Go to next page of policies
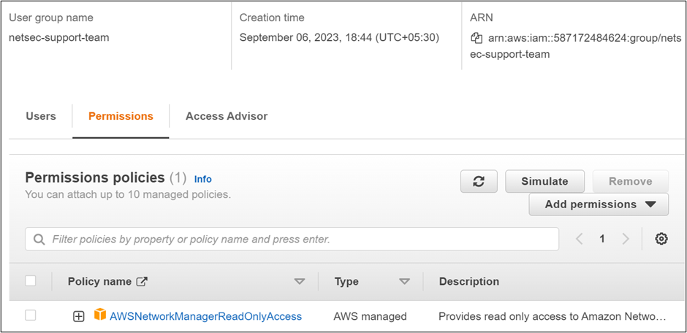This screenshot has width=687, height=333. 626,239
